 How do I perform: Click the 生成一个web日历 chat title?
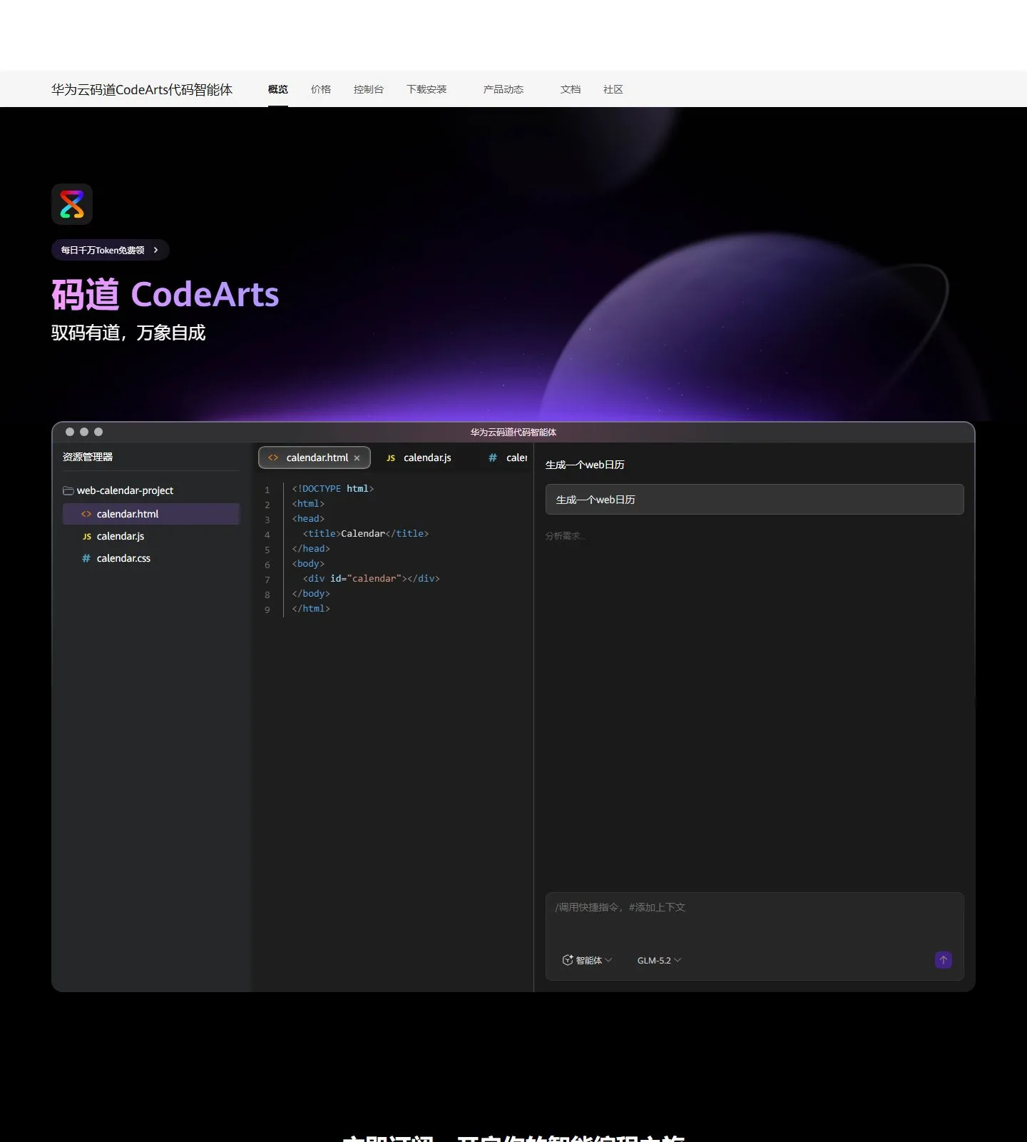[x=585, y=465]
